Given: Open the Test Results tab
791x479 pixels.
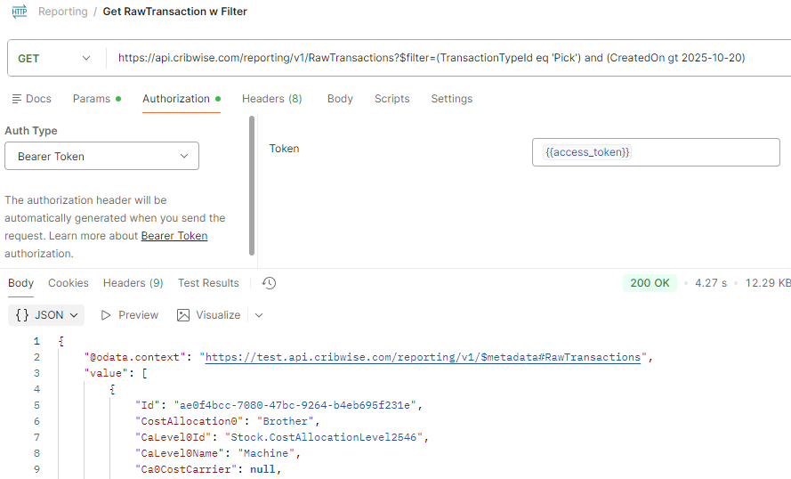Looking at the screenshot, I should point(208,283).
